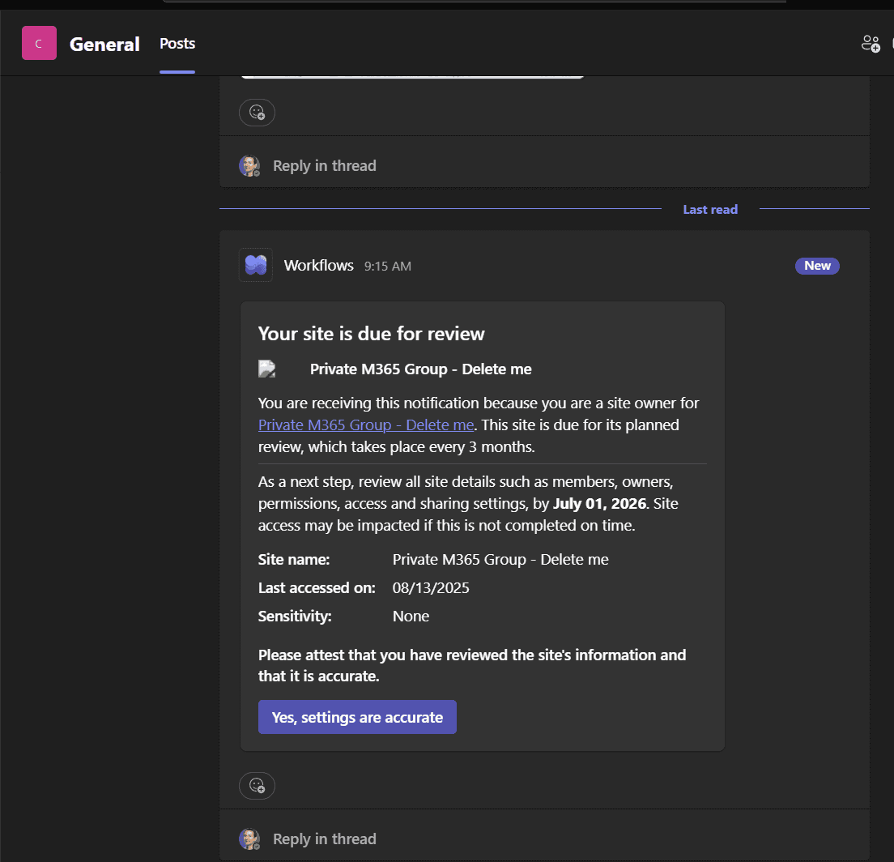Click the user avatar beside upper Reply in thread
The height and width of the screenshot is (862, 894).
coord(249,165)
